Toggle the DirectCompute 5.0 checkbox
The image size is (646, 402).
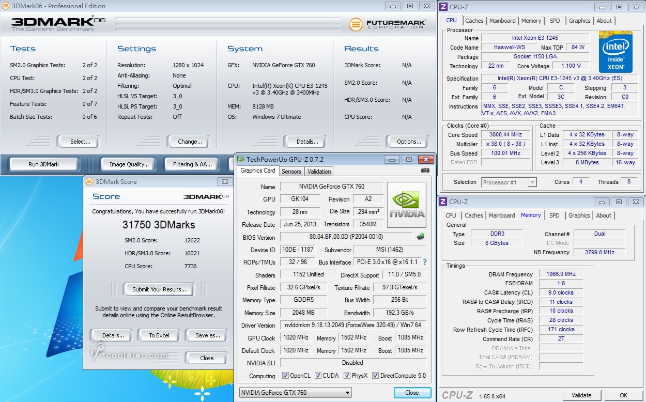[x=376, y=376]
